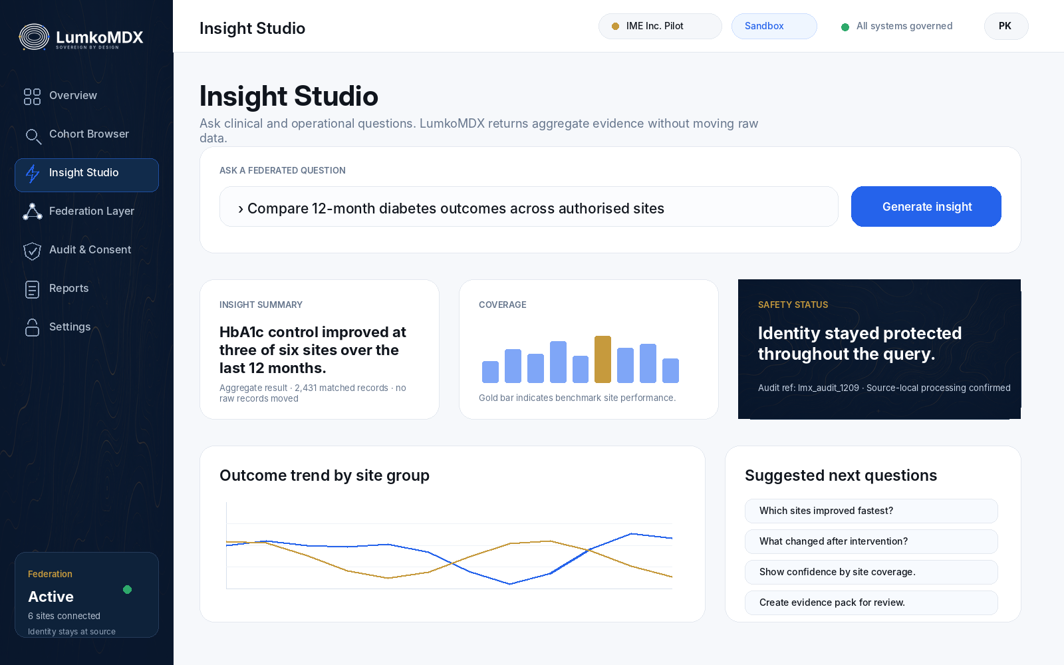Click the last blue bar in Coverage chart

coord(670,370)
